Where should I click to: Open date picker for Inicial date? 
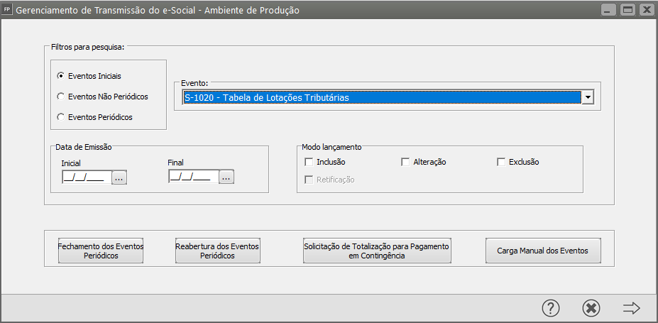pos(119,177)
